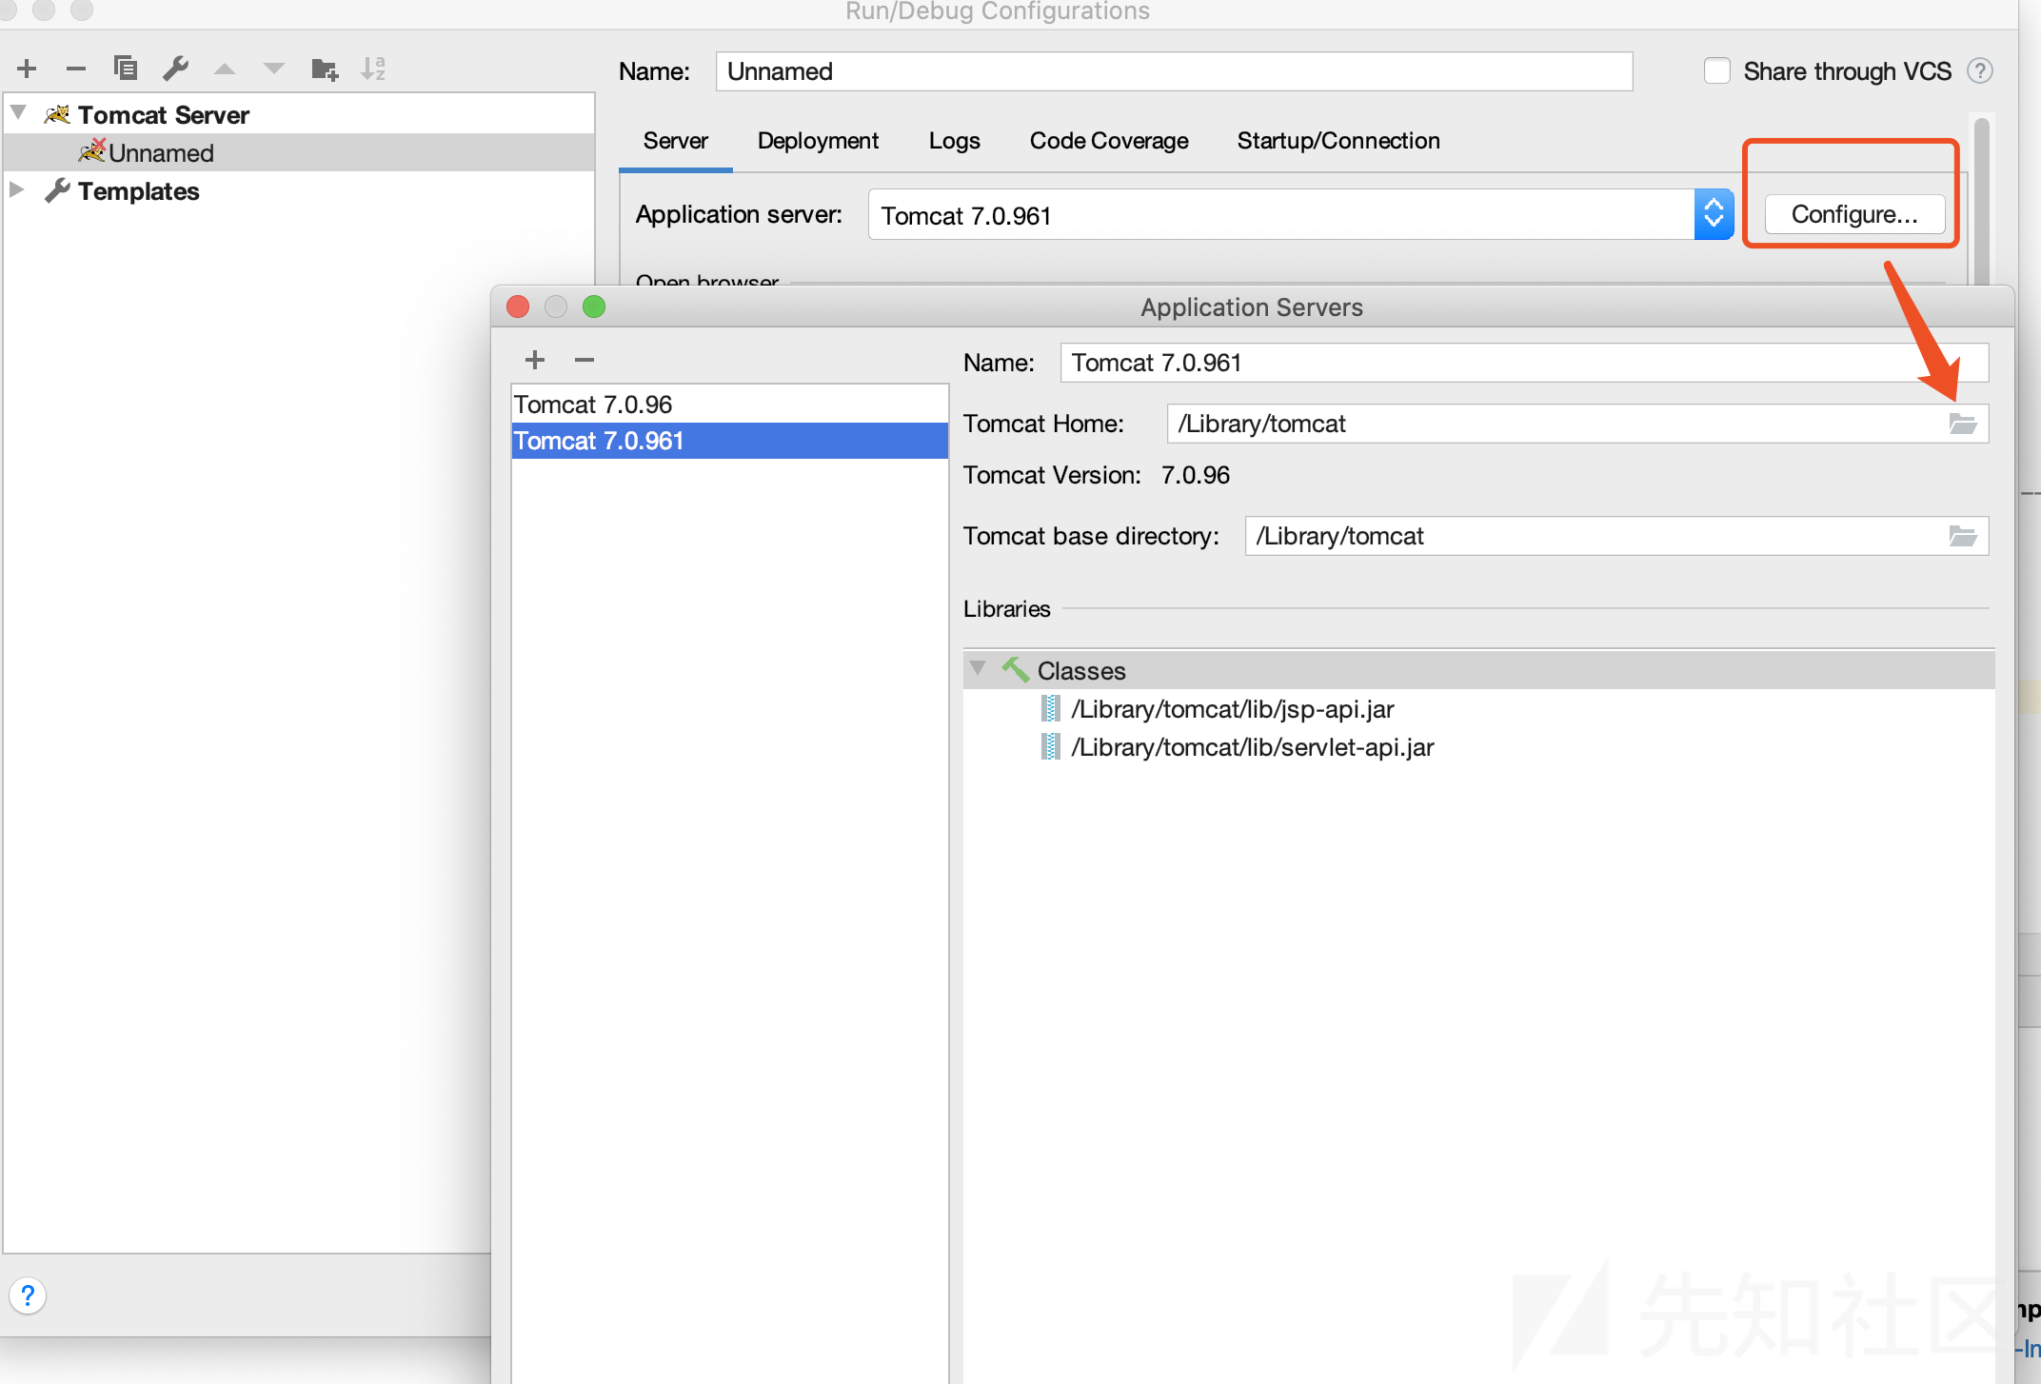Click the Tomcat Version value 7.0.96

click(1196, 475)
